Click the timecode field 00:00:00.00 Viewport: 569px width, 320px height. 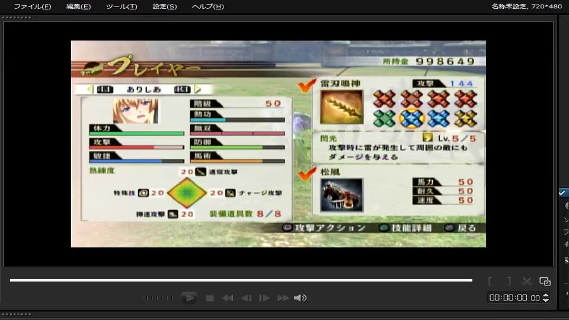click(514, 298)
